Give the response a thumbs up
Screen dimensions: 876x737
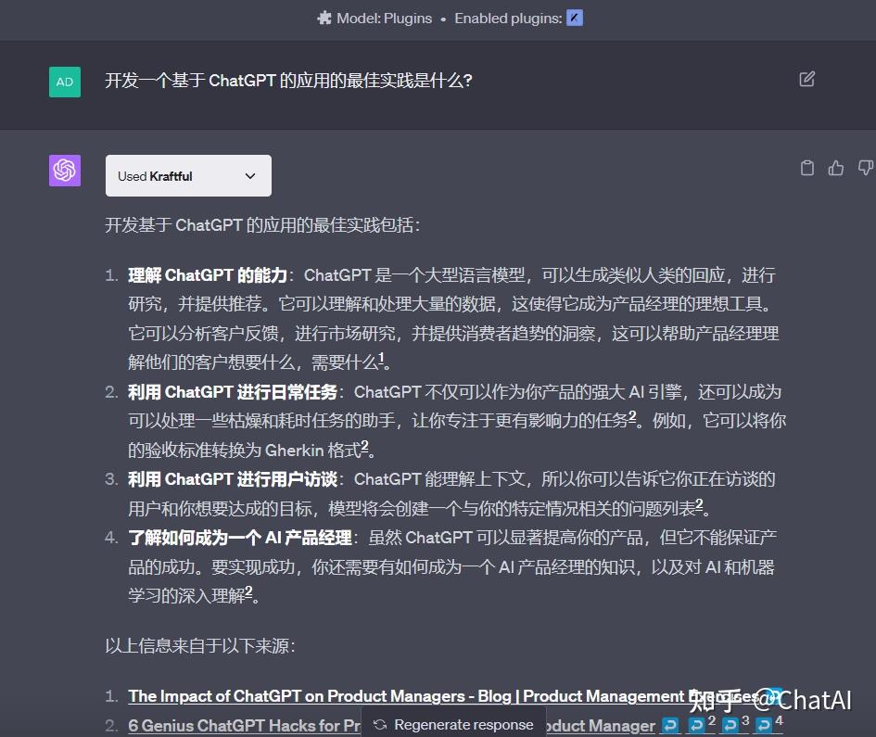click(x=836, y=168)
